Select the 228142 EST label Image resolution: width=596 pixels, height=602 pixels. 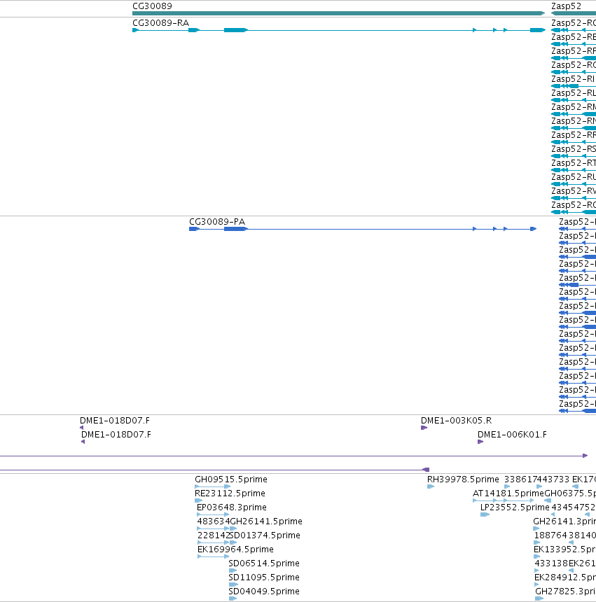coord(213,535)
